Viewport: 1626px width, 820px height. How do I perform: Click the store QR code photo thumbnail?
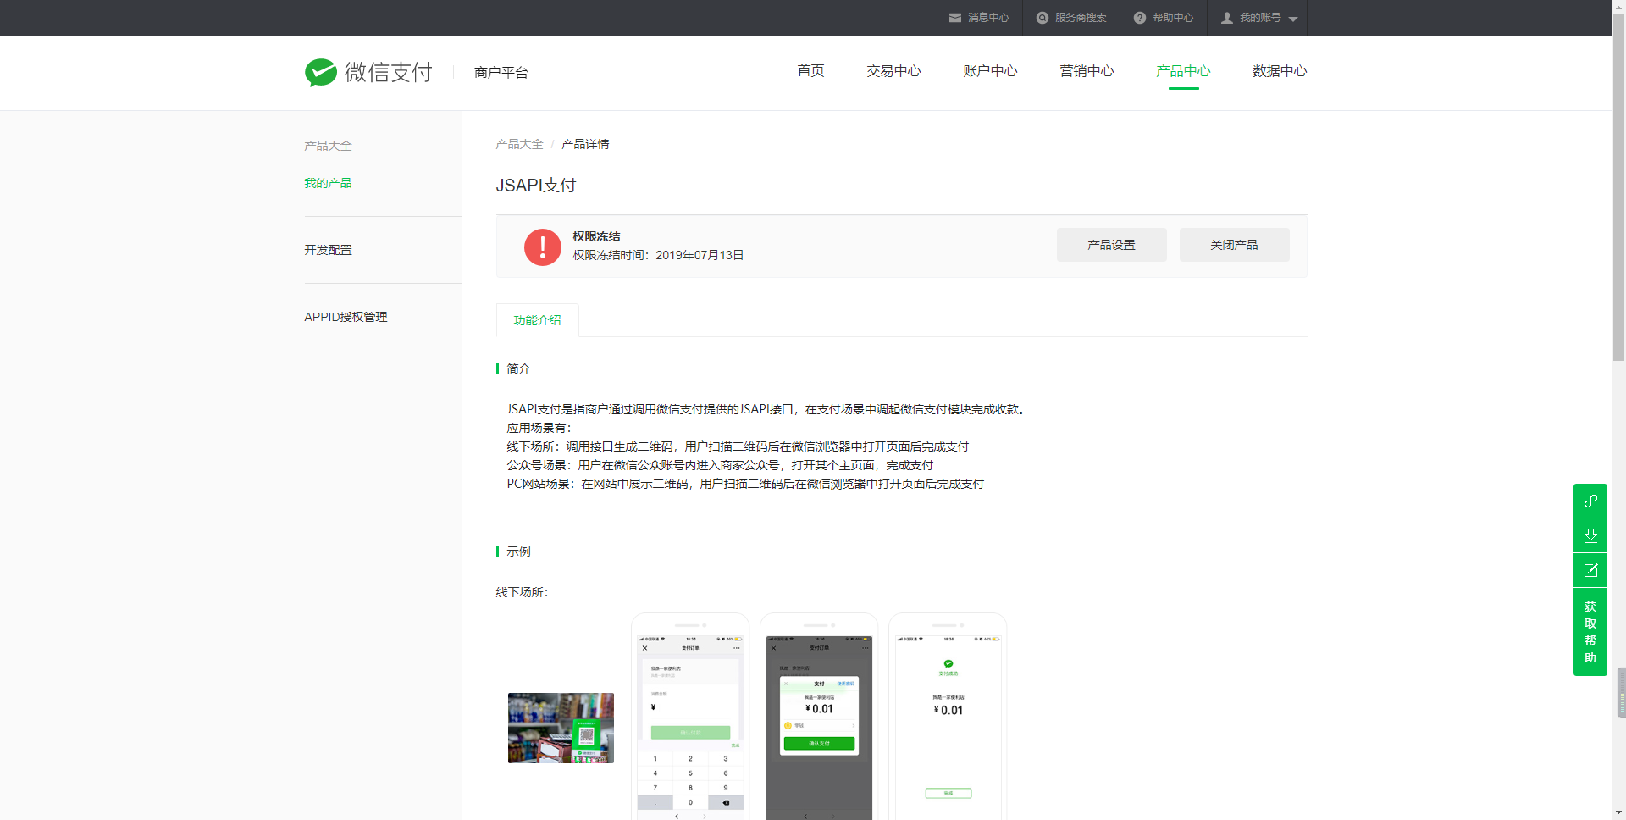tap(561, 729)
